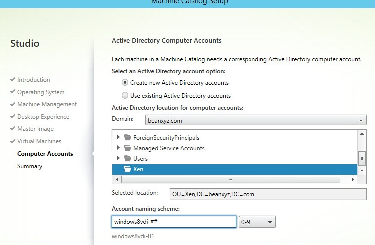Go to the Master Image step
Viewport: 375px width, 245px height.
(x=36, y=129)
